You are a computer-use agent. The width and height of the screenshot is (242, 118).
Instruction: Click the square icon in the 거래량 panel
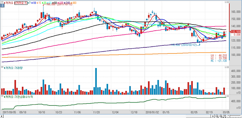pos(228,67)
